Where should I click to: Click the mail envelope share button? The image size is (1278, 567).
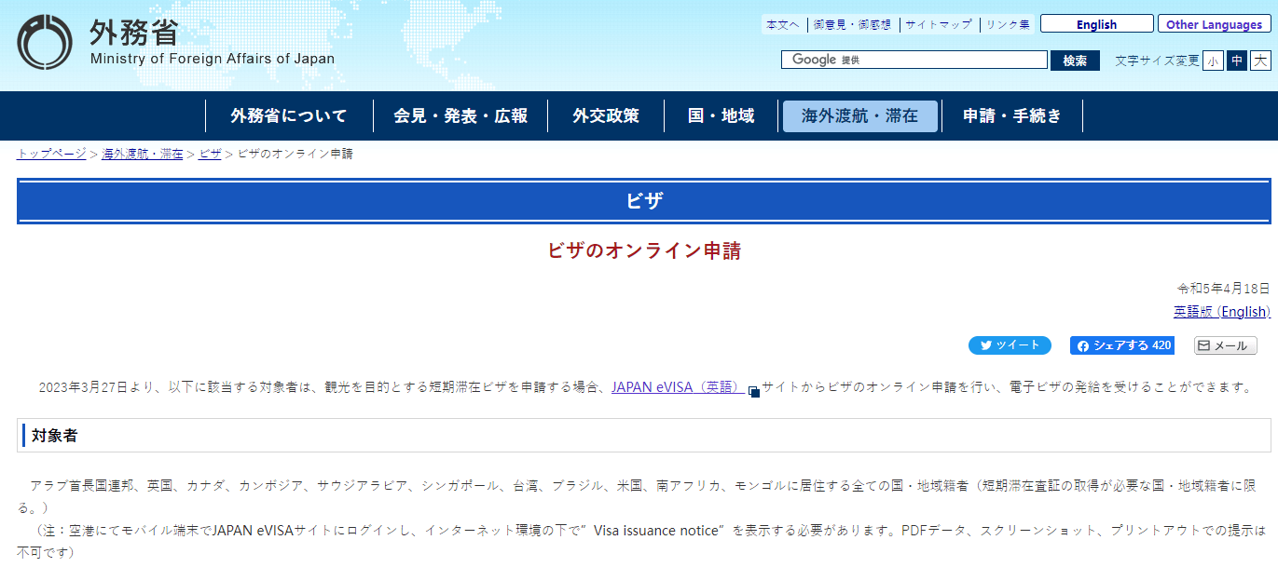(1225, 345)
